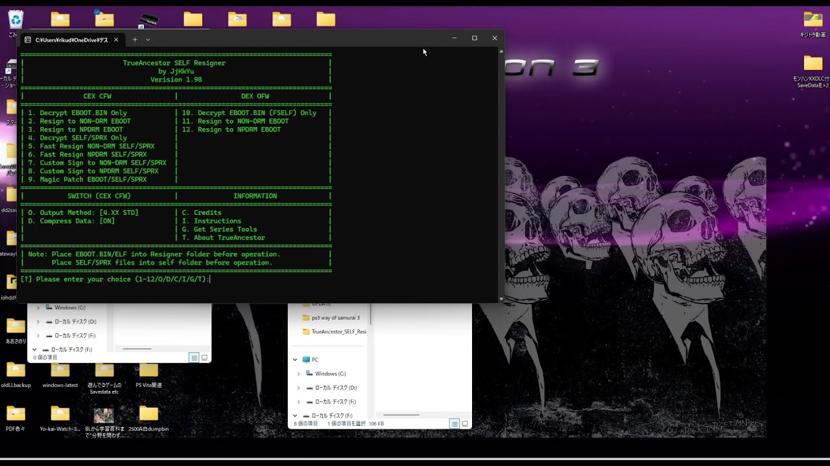Click the '1. Decrypt EBOOT.BIN Only' line

77,113
